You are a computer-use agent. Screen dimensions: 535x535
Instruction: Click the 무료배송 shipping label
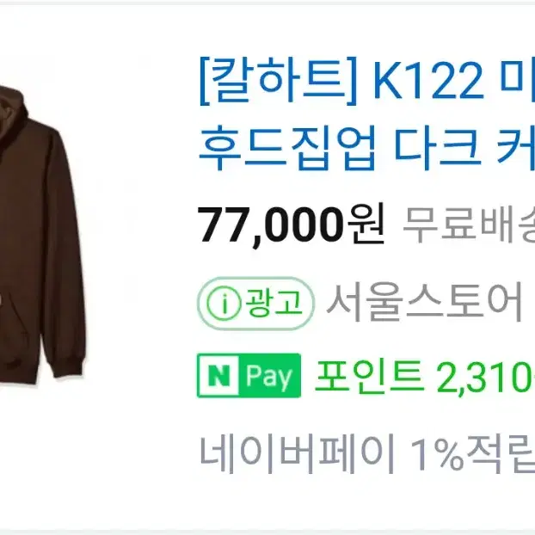469,224
